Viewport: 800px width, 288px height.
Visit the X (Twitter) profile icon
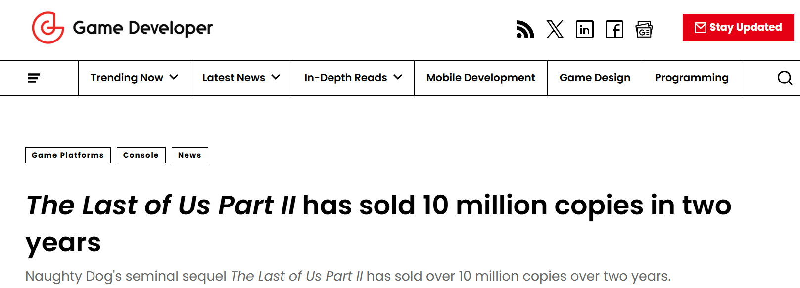555,29
